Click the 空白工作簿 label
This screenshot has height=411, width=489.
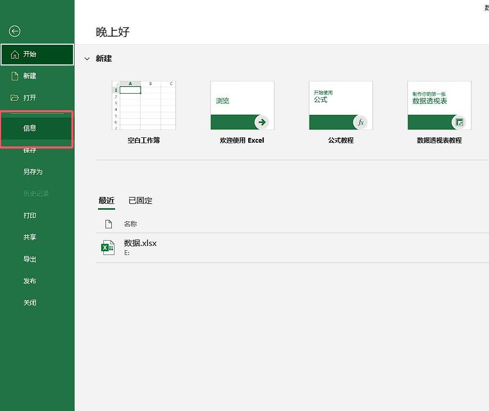pyautogui.click(x=144, y=141)
